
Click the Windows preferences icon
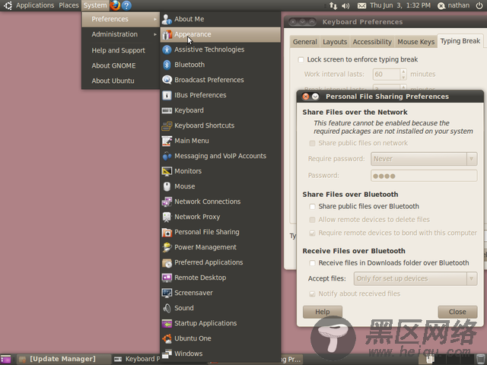point(167,354)
